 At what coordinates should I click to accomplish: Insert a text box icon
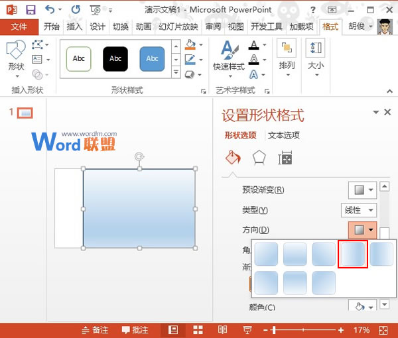tap(37, 60)
